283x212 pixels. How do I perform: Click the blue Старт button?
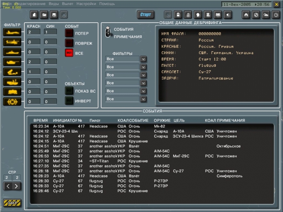(x=145, y=14)
